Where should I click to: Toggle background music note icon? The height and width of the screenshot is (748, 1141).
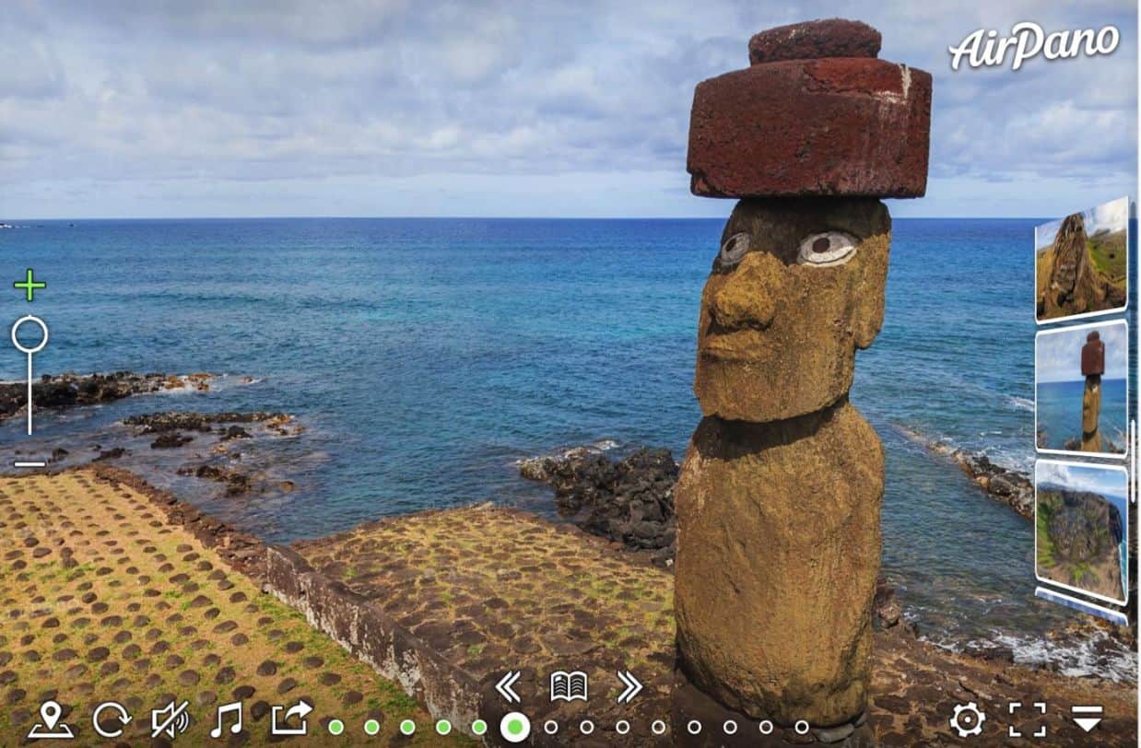click(x=226, y=719)
